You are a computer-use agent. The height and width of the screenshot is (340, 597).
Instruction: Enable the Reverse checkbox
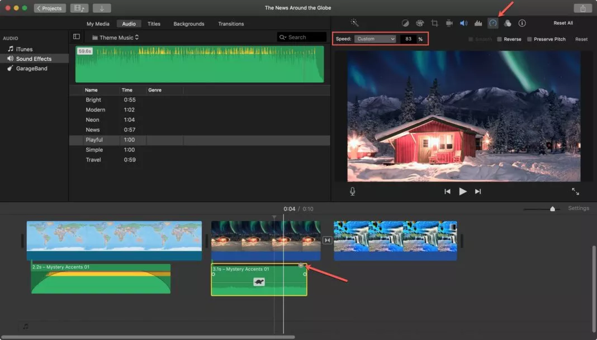(x=500, y=40)
